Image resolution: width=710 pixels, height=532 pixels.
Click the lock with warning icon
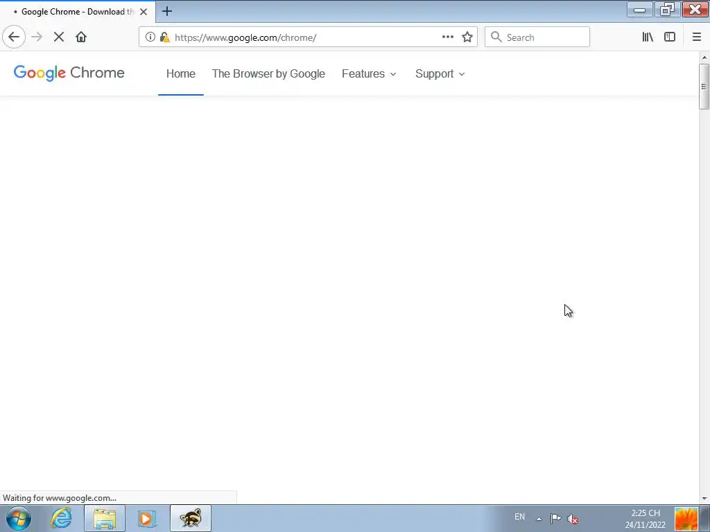point(164,37)
